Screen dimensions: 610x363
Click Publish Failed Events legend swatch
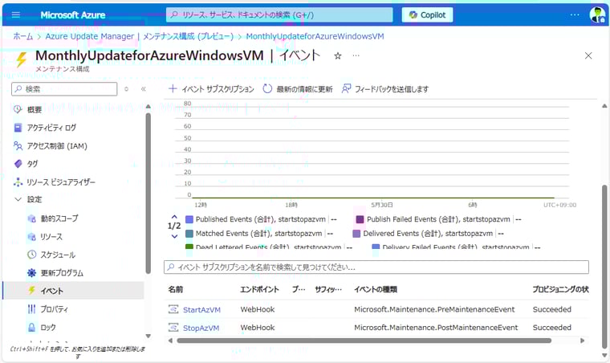tap(360, 219)
